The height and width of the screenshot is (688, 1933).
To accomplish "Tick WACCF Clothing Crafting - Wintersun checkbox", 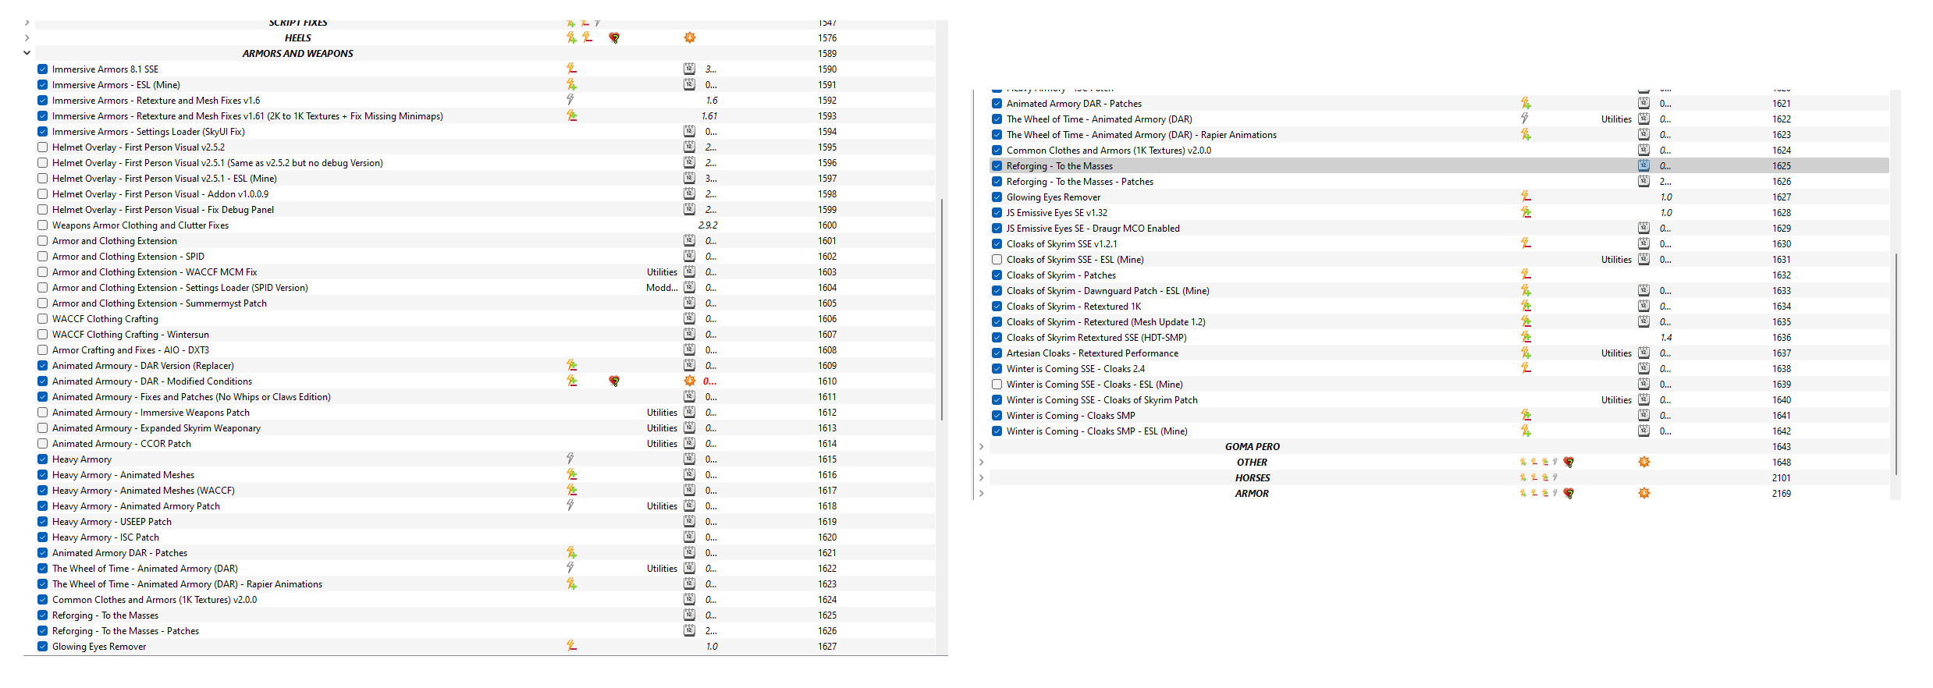I will pyautogui.click(x=43, y=335).
